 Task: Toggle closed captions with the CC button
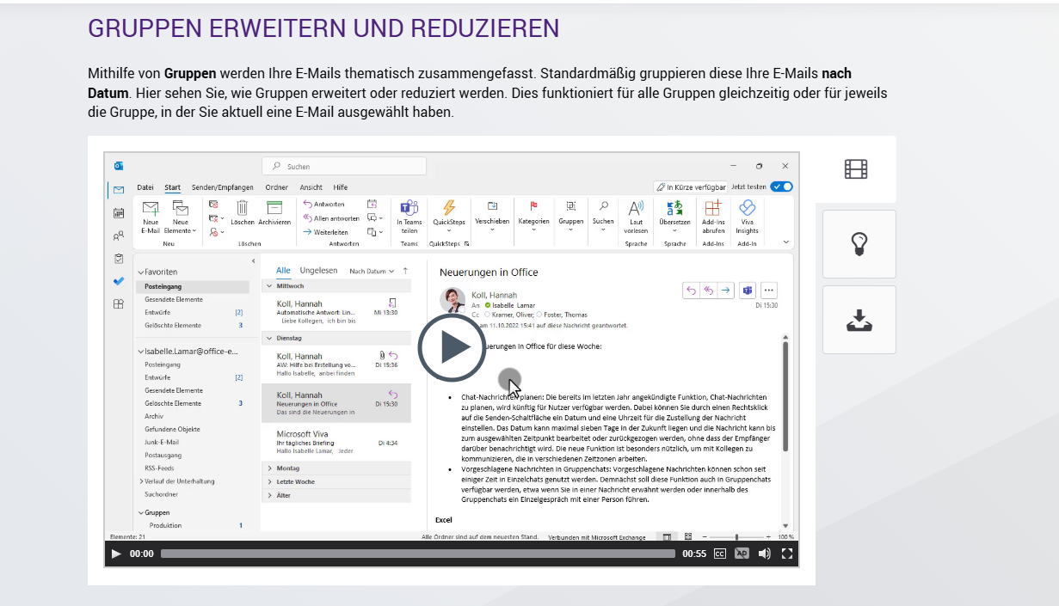(x=720, y=554)
